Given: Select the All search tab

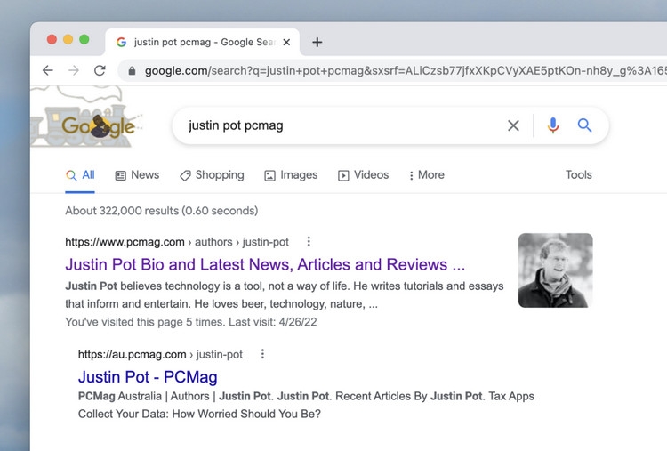Looking at the screenshot, I should pos(80,175).
